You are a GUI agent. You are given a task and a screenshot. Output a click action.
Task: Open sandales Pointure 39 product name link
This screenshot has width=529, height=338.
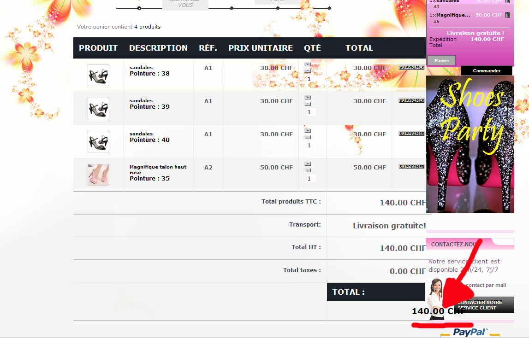[x=141, y=100]
